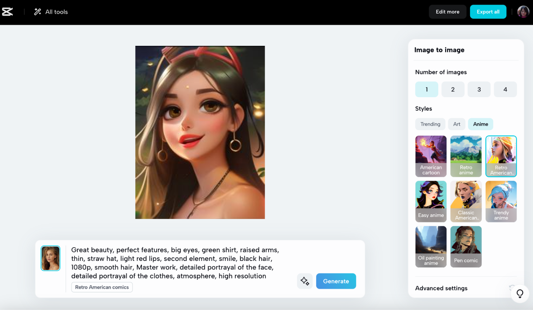The image size is (533, 310).
Task: Switch to the Trending styles tab
Action: click(x=430, y=124)
